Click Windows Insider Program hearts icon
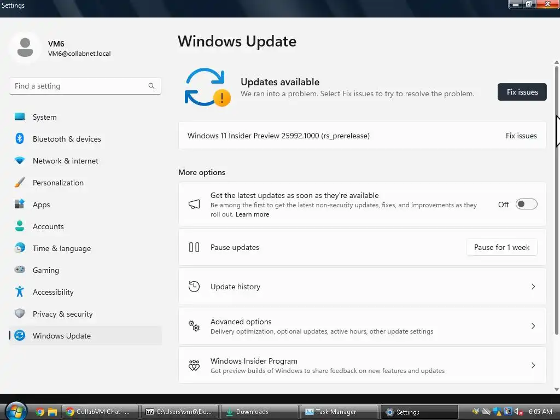This screenshot has width=560, height=420. [194, 365]
